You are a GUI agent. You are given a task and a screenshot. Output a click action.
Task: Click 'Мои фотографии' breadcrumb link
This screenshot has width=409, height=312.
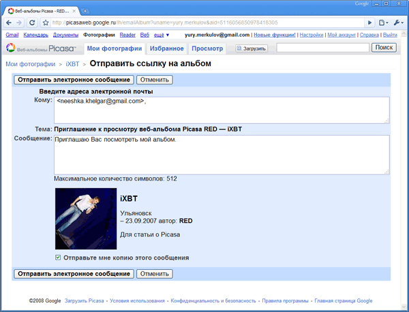point(30,64)
